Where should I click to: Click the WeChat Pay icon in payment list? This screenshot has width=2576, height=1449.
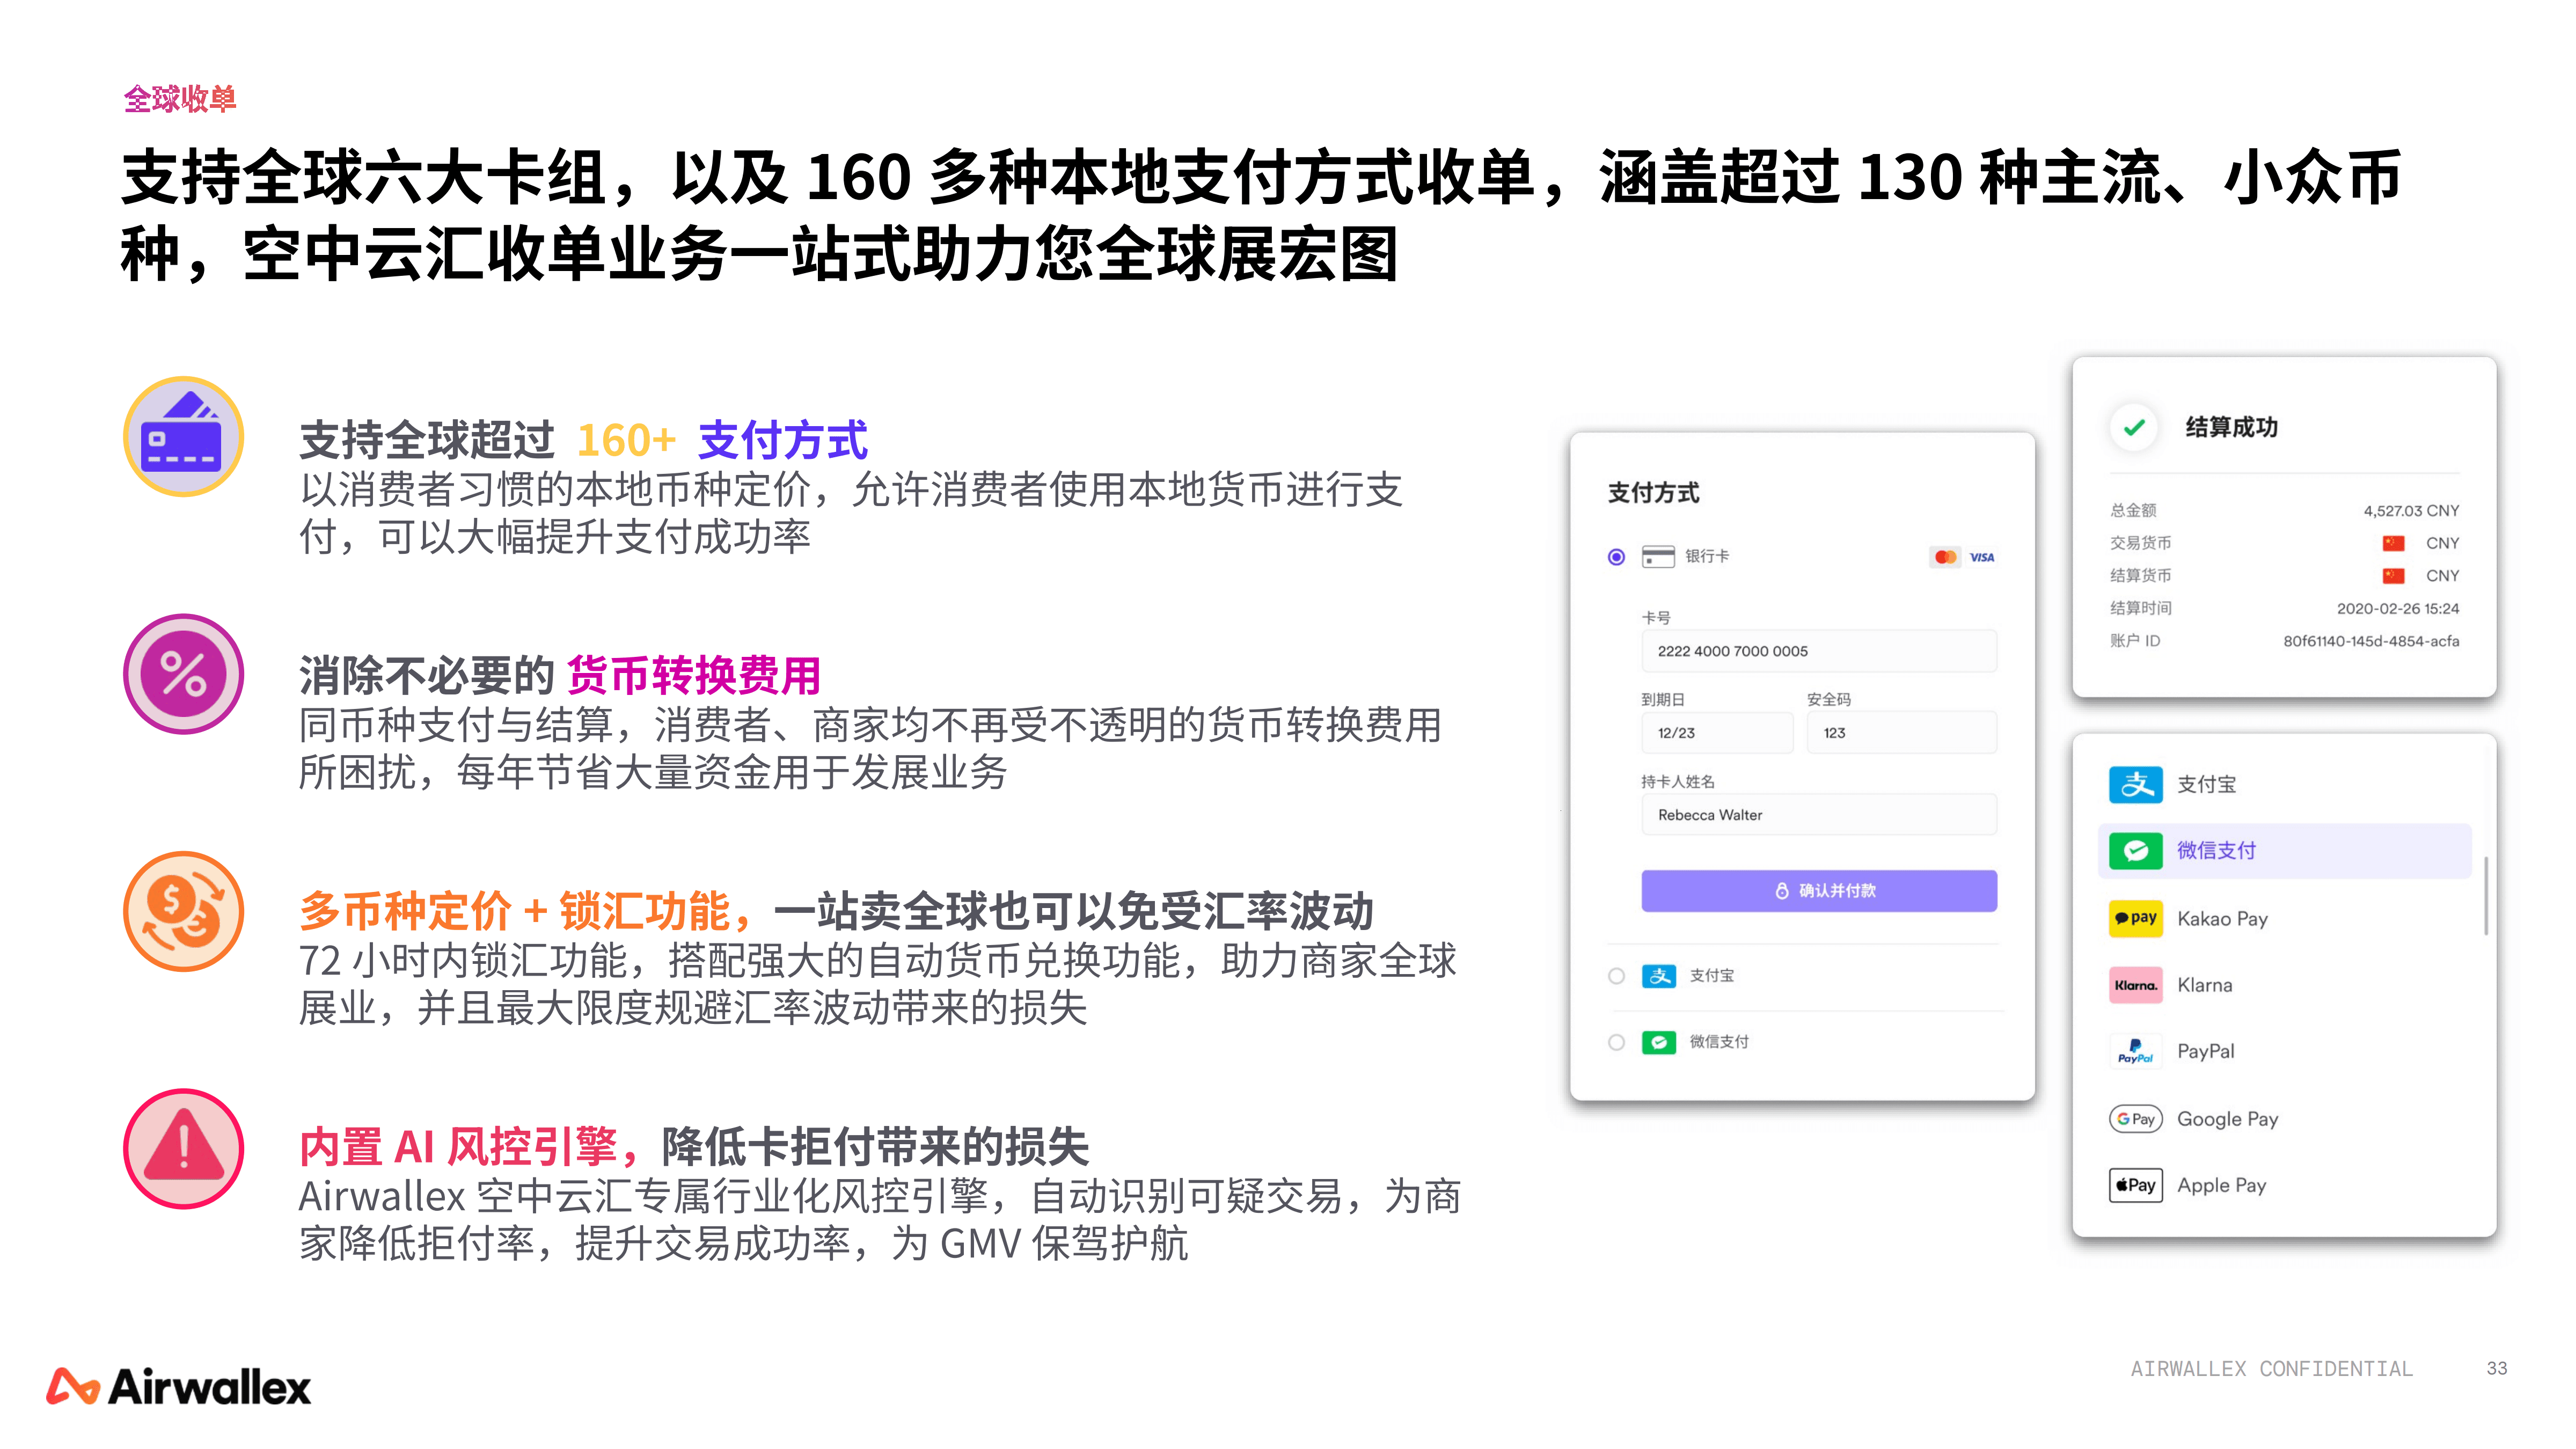pyautogui.click(x=2136, y=851)
